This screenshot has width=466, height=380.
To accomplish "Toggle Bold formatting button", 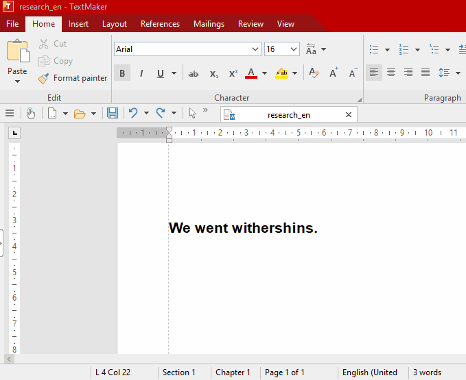I will point(122,73).
